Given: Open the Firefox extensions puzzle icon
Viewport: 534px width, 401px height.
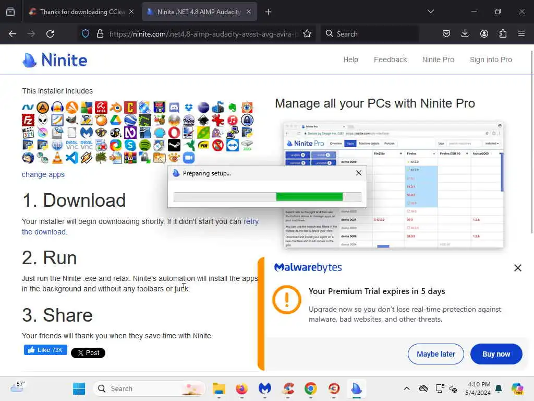Looking at the screenshot, I should (x=503, y=33).
